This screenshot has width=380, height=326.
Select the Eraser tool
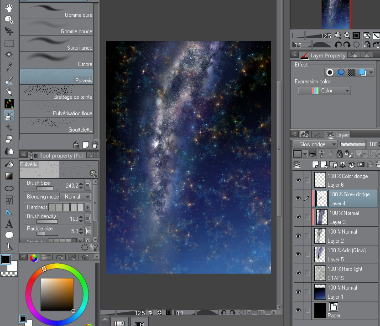[x=9, y=139]
